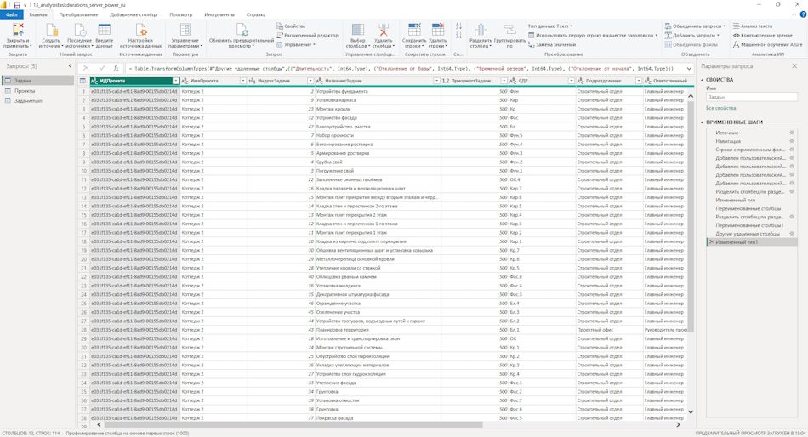Select Другие удаленные столбцы step
808x437 pixels.
[752, 234]
